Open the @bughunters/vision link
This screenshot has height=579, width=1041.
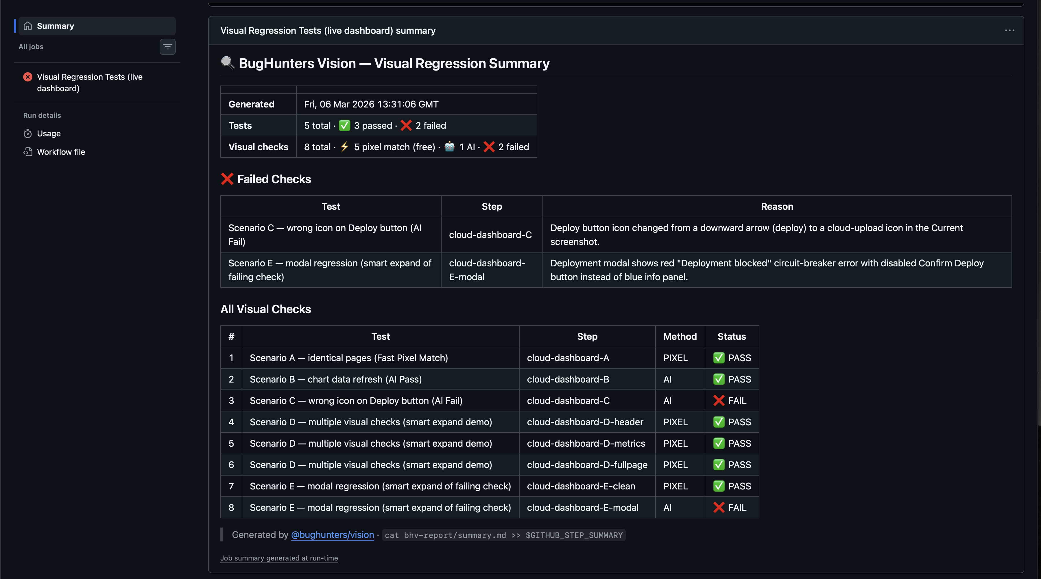pos(333,535)
